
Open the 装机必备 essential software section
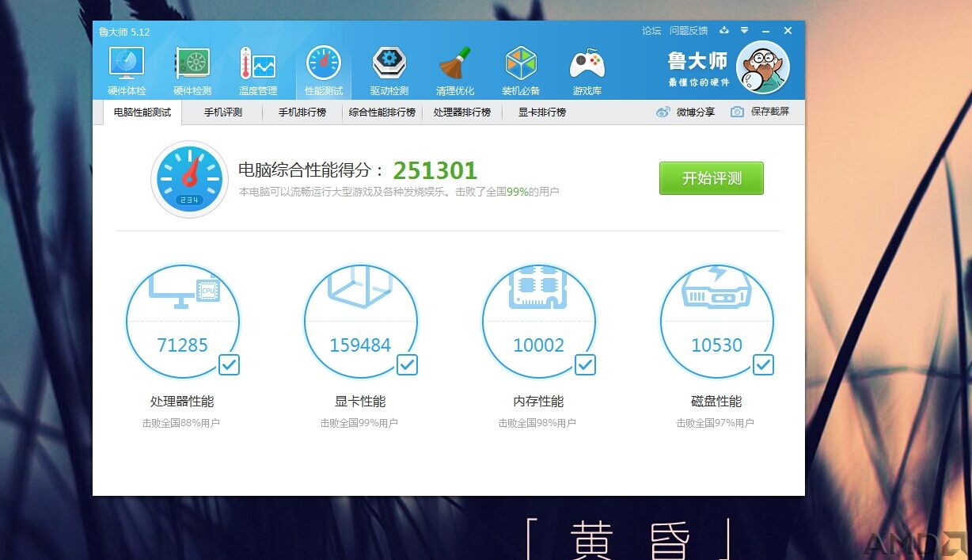(x=521, y=71)
